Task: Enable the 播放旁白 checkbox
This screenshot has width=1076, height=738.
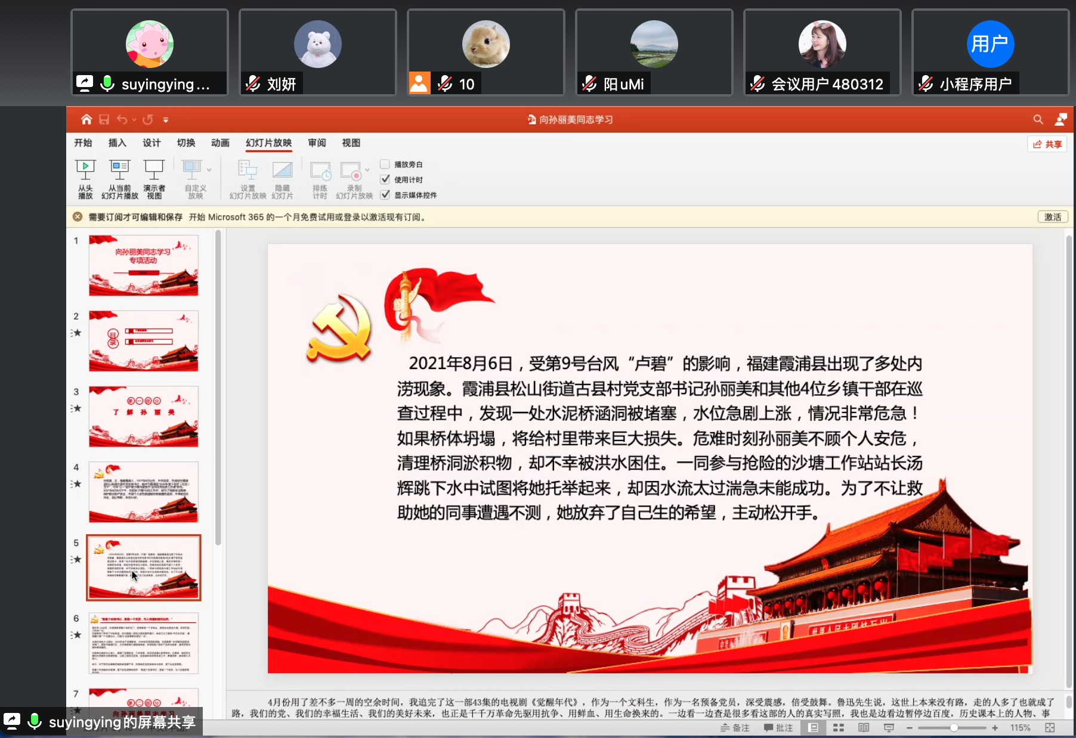Action: pyautogui.click(x=385, y=165)
